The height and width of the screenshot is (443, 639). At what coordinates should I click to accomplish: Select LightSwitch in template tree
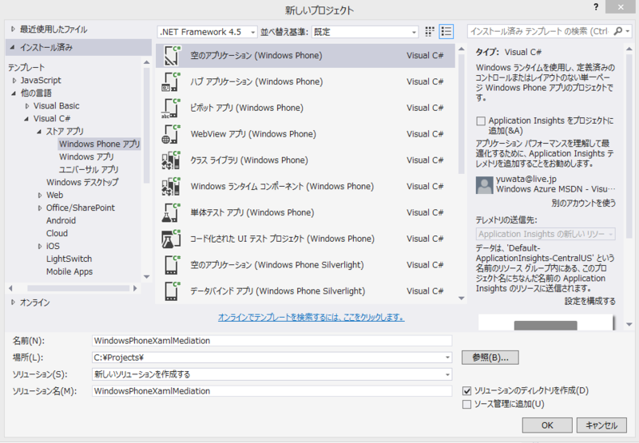coord(69,259)
